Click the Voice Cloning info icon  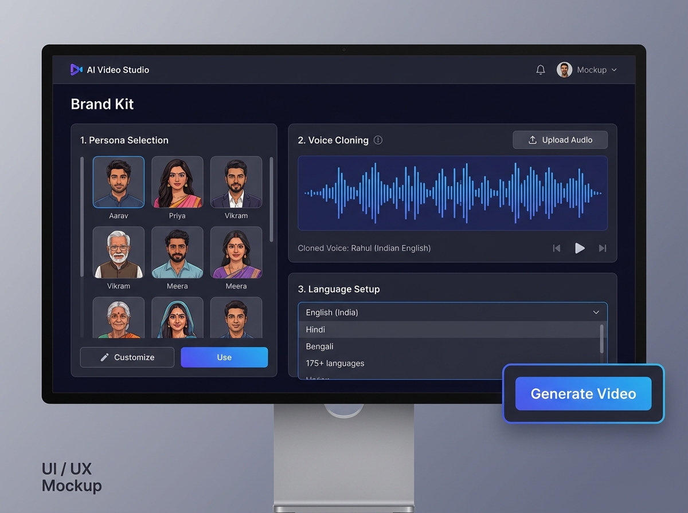(x=378, y=140)
